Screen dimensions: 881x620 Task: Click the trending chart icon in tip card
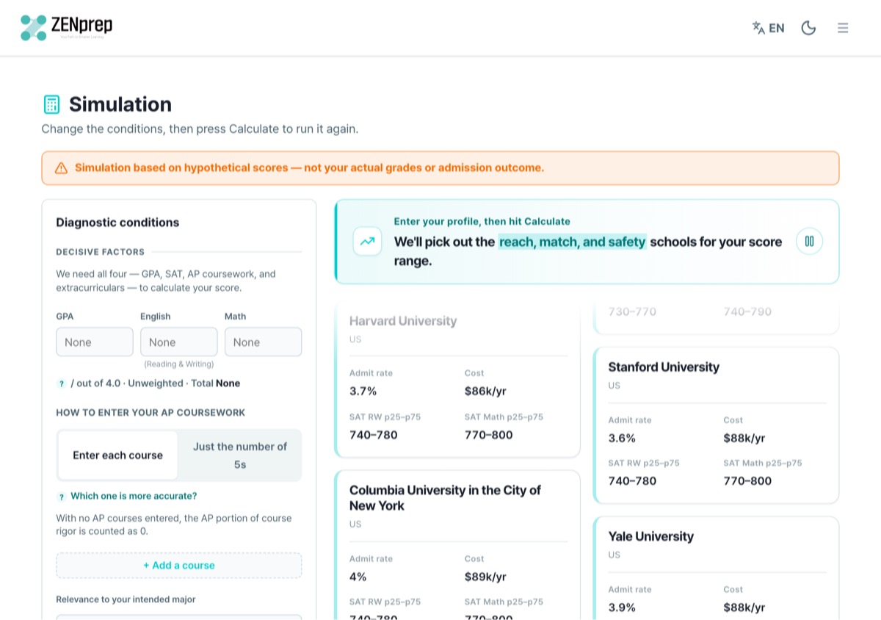click(367, 241)
